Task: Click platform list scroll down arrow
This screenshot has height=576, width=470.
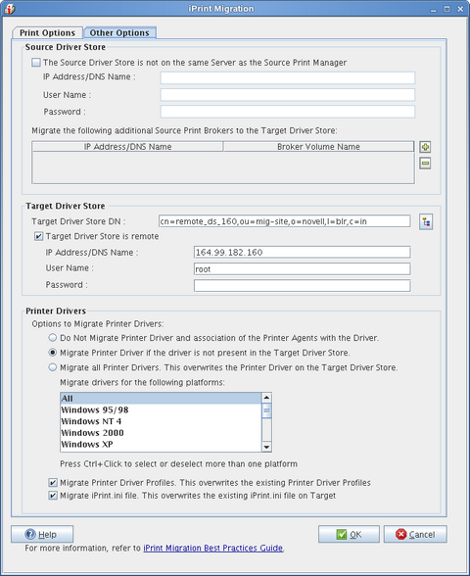Action: tap(266, 447)
